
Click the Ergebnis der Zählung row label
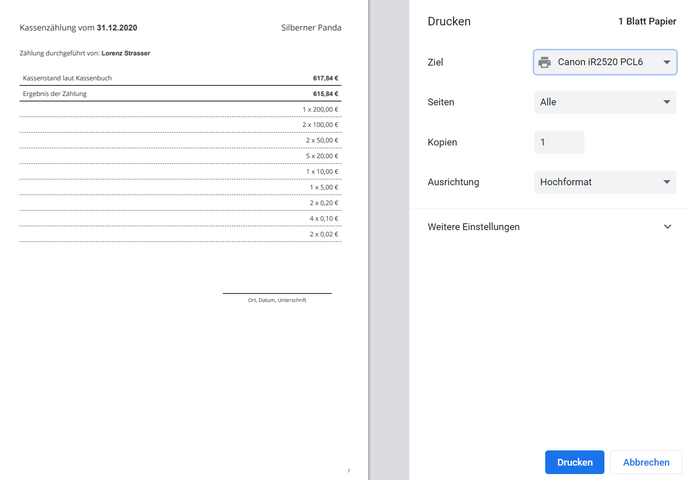[x=55, y=94]
